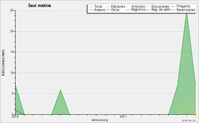
Task: Click the Ediciones legend entry
Action: pyautogui.click(x=115, y=6)
